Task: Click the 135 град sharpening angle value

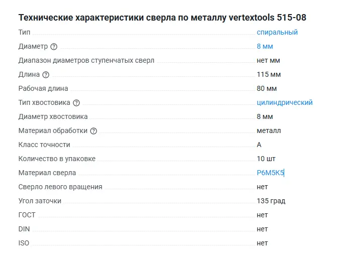Action: [271, 201]
